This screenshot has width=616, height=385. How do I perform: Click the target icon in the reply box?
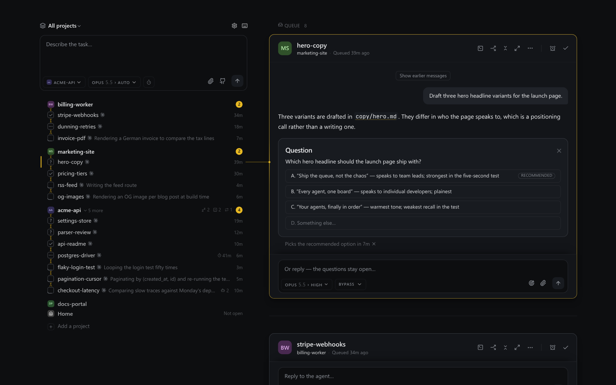point(531,283)
